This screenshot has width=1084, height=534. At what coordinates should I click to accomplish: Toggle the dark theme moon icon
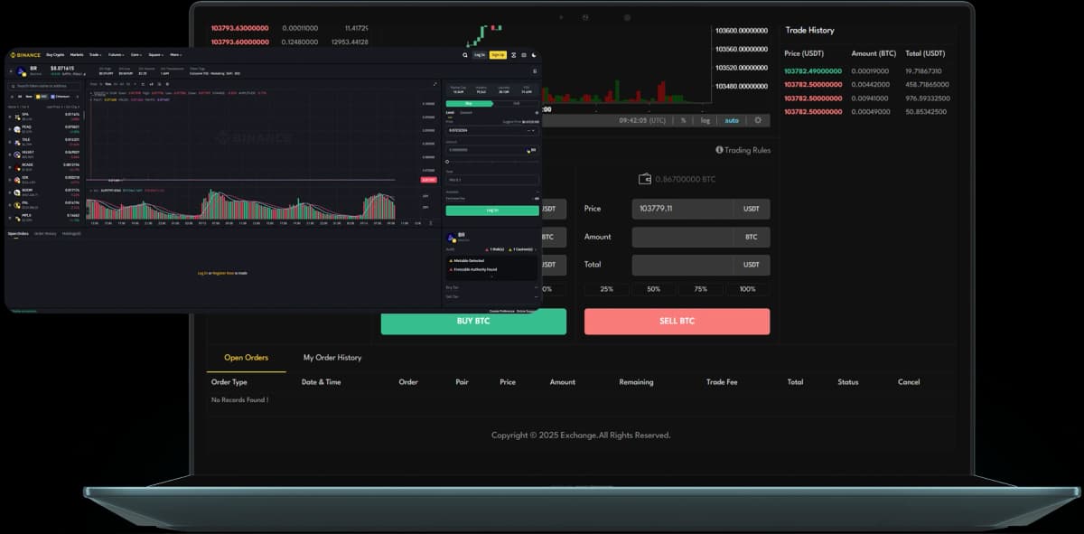click(x=533, y=55)
